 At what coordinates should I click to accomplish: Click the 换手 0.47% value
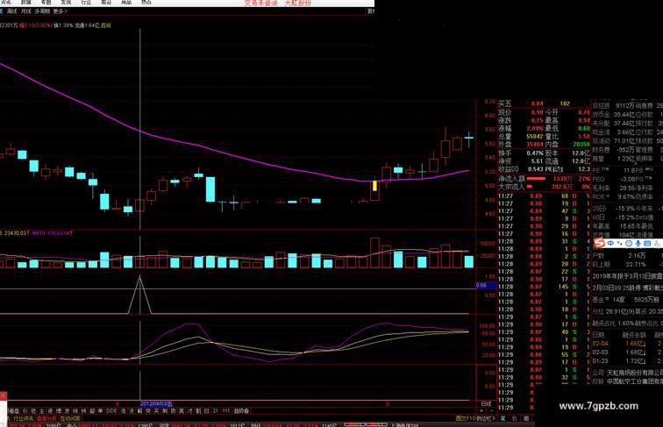pyautogui.click(x=535, y=153)
